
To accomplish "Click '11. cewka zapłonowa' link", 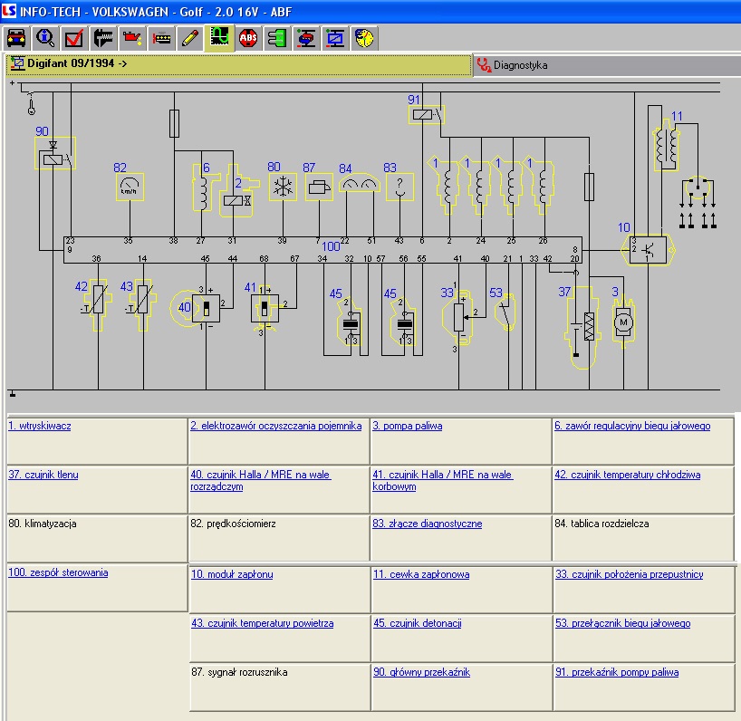I will [x=421, y=574].
